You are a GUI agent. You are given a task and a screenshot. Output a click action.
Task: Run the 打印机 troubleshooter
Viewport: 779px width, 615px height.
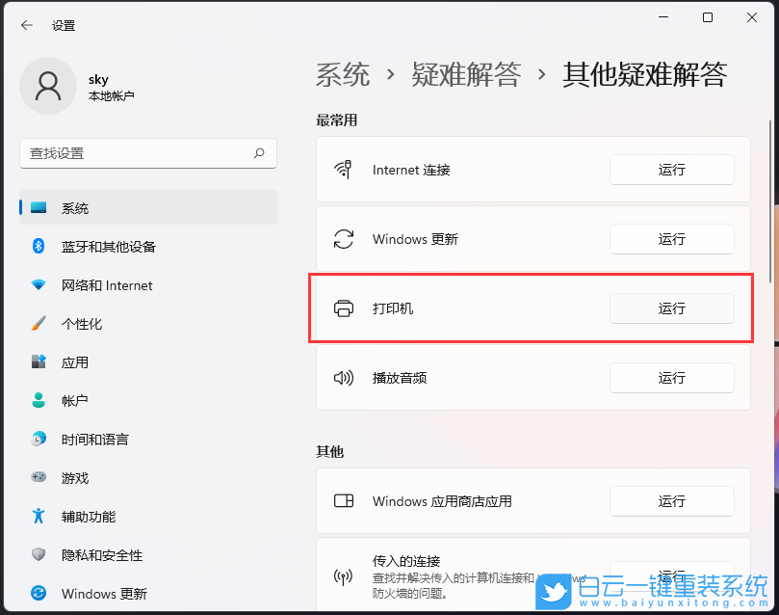[671, 308]
